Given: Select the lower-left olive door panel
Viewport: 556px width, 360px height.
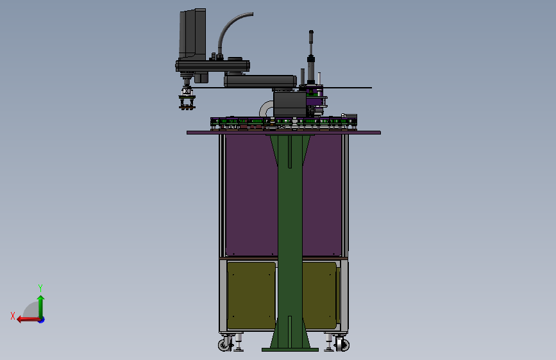Looking at the screenshot, I should (251, 295).
